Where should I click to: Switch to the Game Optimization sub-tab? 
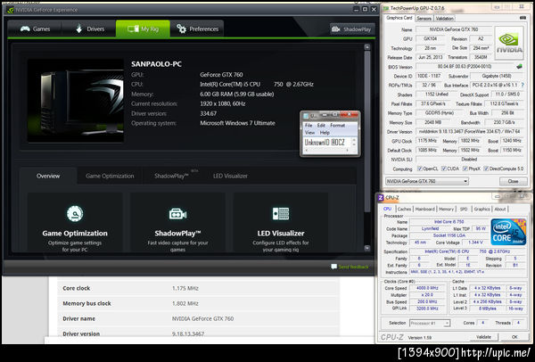(x=110, y=176)
